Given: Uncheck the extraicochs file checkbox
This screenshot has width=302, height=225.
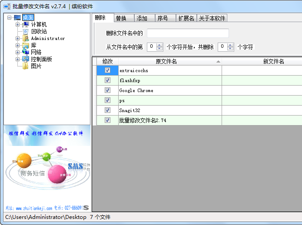Looking at the screenshot, I should coord(107,70).
